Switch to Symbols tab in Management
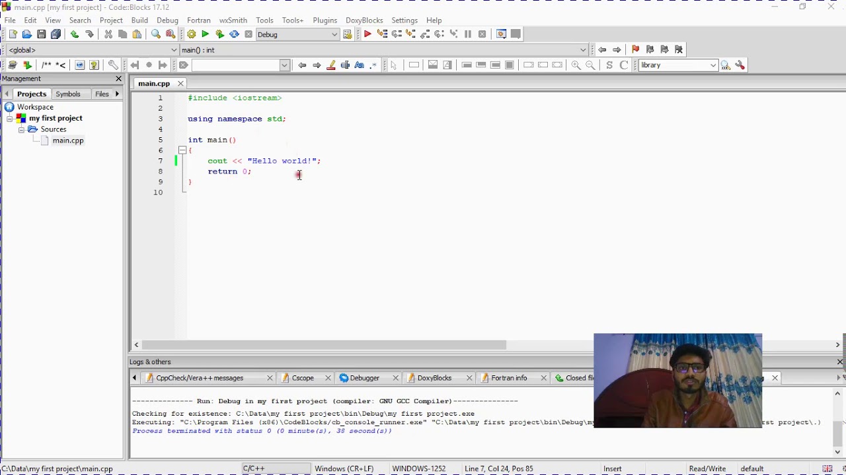This screenshot has height=475, width=846. coord(68,94)
